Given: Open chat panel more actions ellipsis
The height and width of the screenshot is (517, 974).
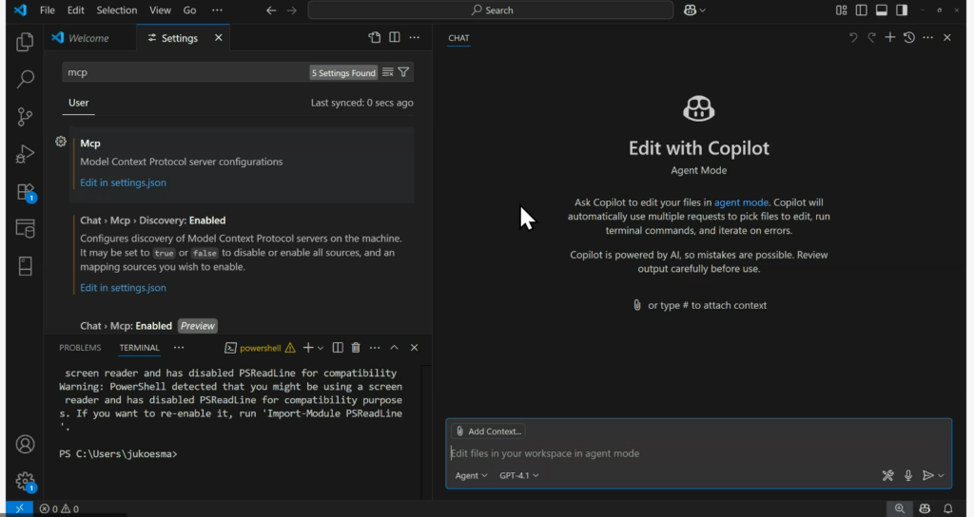Looking at the screenshot, I should click(x=928, y=37).
